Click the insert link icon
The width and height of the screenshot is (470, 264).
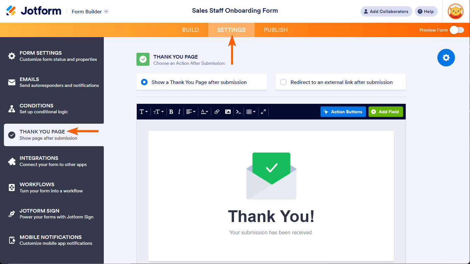pos(217,112)
